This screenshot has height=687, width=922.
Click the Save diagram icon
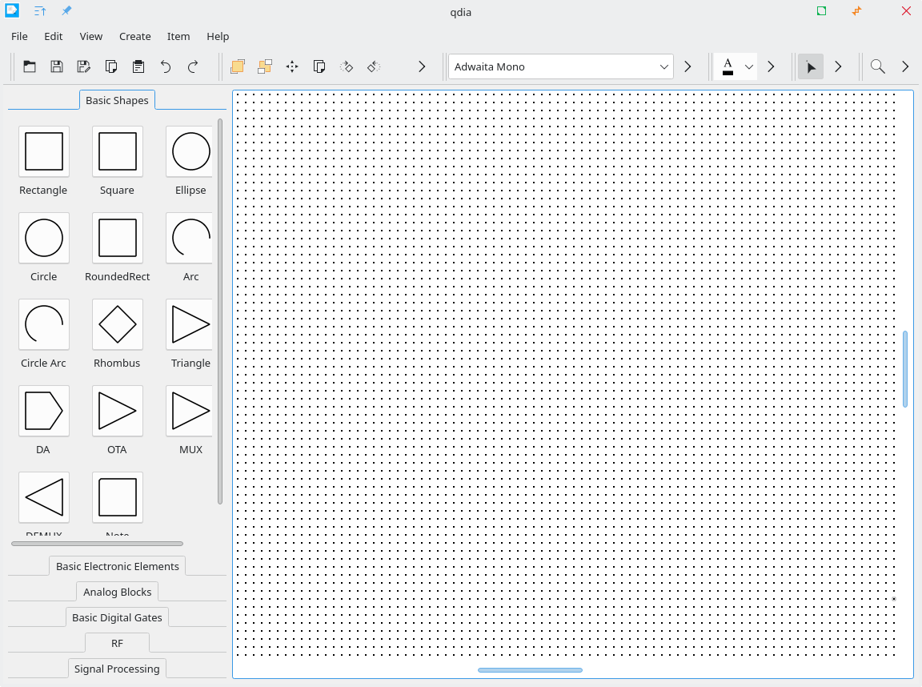point(57,66)
